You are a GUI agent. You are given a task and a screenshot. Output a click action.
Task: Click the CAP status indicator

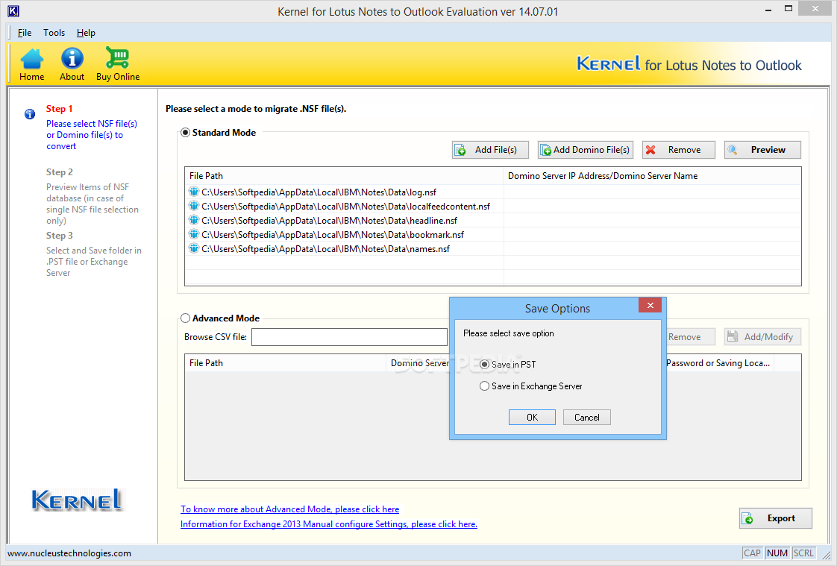pos(752,553)
